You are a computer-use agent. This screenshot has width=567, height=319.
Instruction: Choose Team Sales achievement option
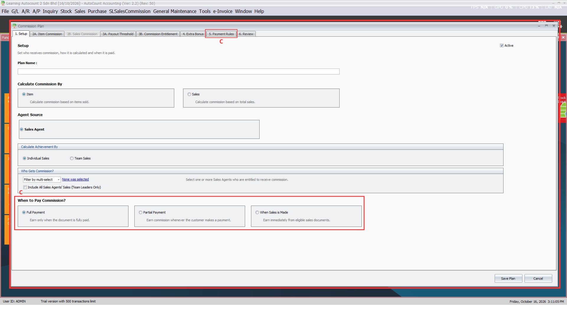pyautogui.click(x=72, y=158)
